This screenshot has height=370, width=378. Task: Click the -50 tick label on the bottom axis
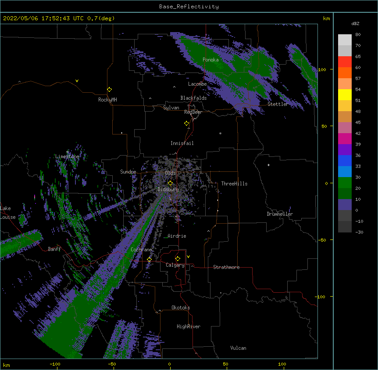[112, 364]
